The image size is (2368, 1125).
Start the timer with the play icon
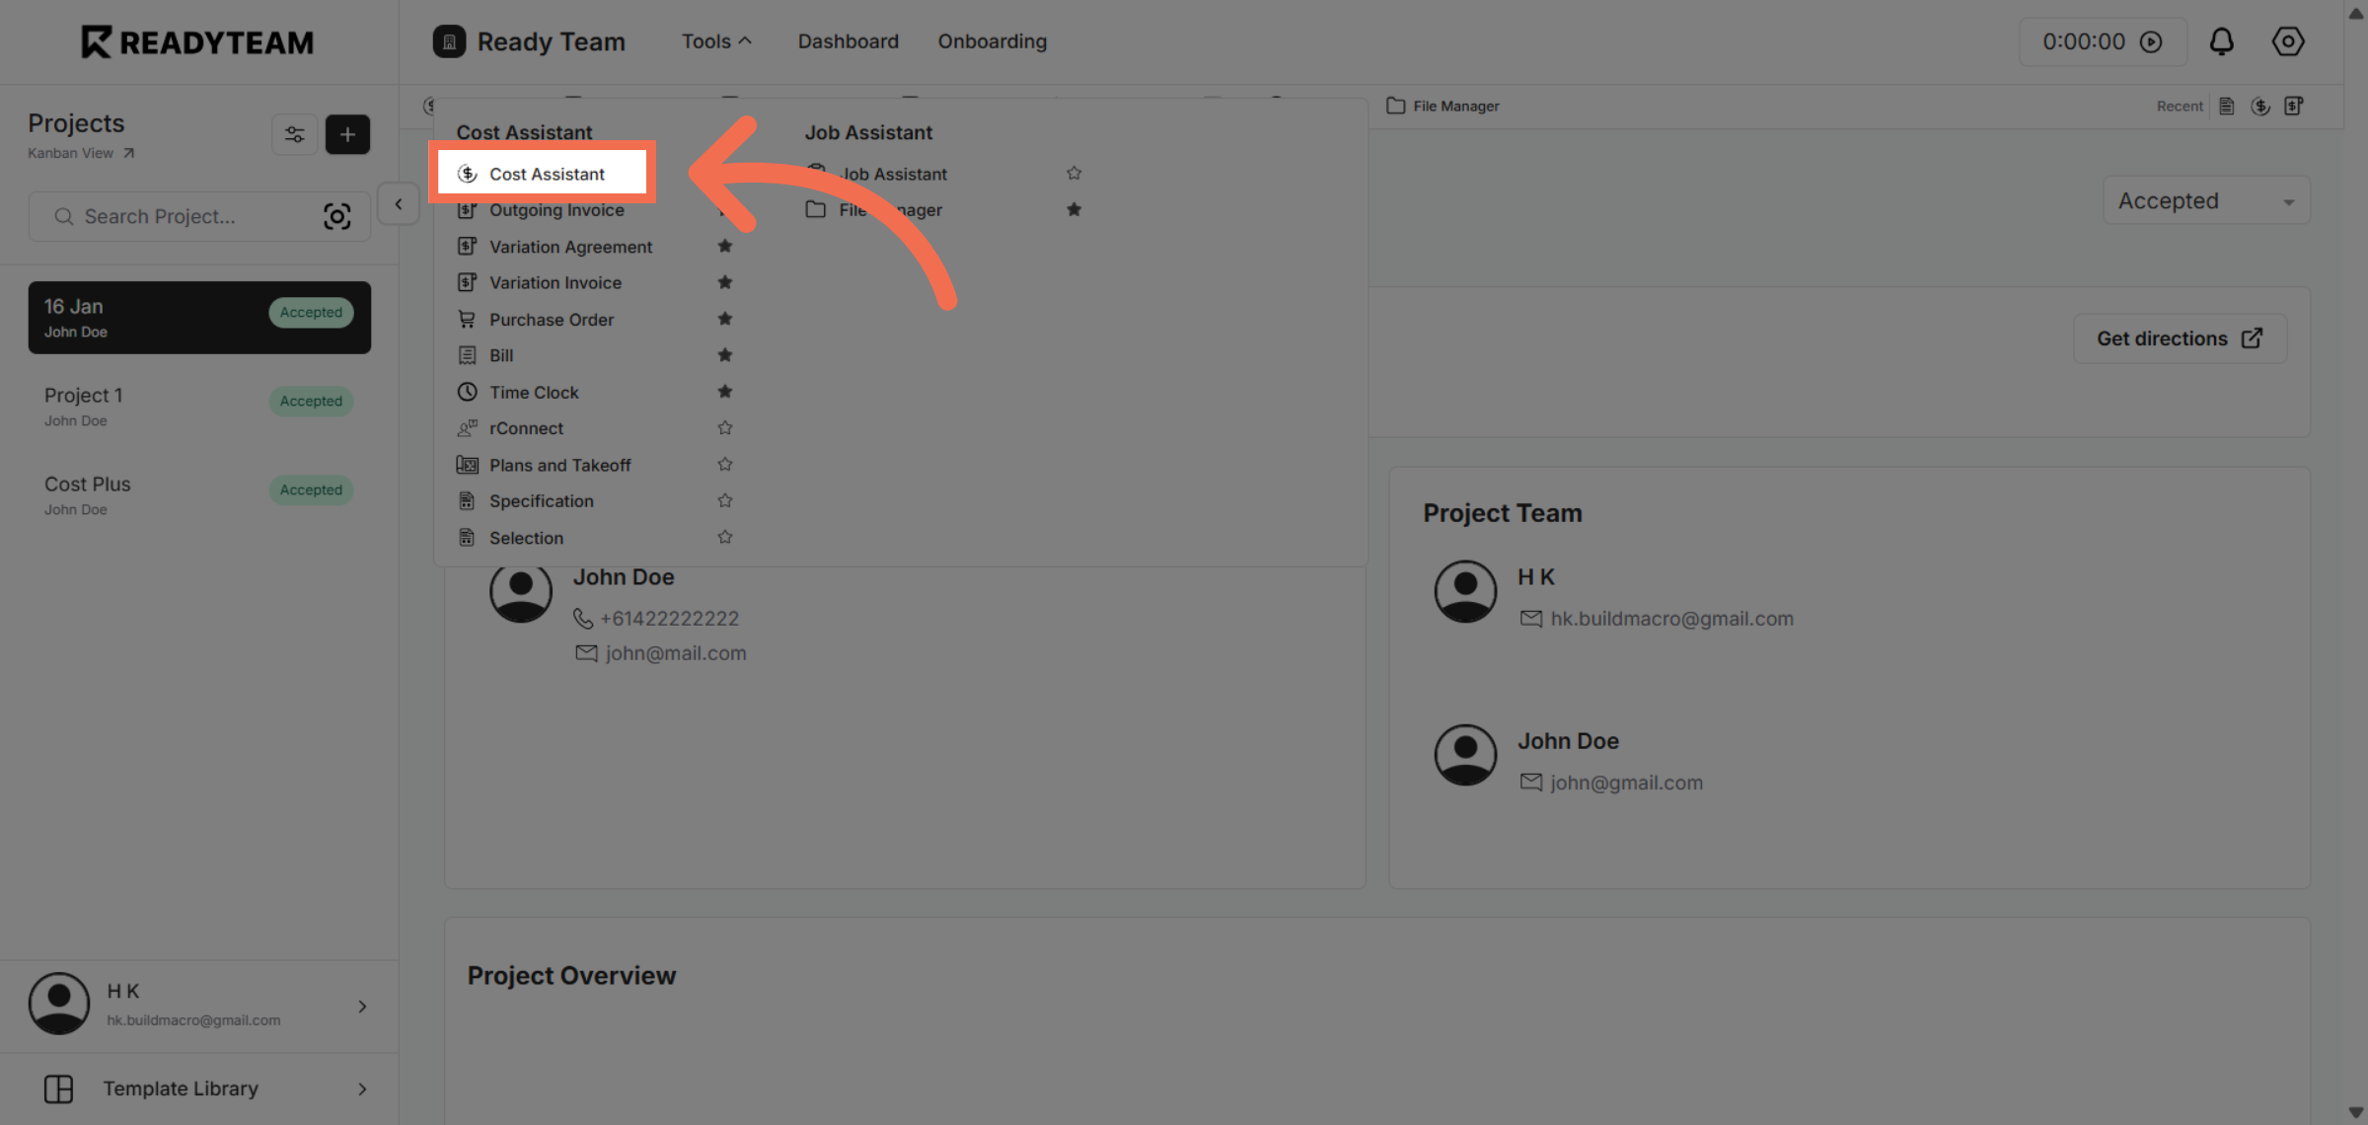click(2151, 41)
